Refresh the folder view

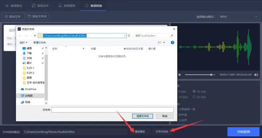129,36
